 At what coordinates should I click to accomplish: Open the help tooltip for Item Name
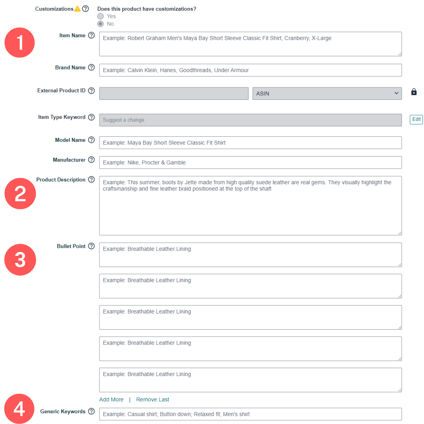(x=92, y=35)
